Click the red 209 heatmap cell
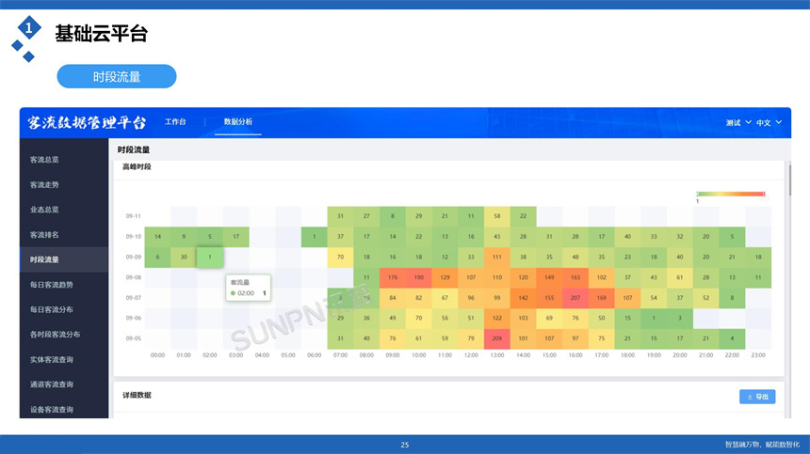 [497, 338]
